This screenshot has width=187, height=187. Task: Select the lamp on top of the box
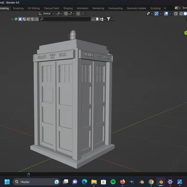pos(73,35)
